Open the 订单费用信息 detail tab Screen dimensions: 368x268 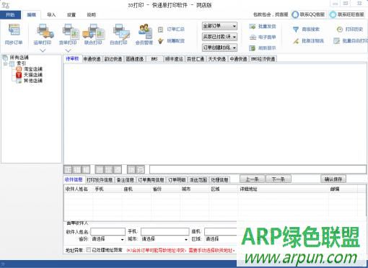[151, 180]
